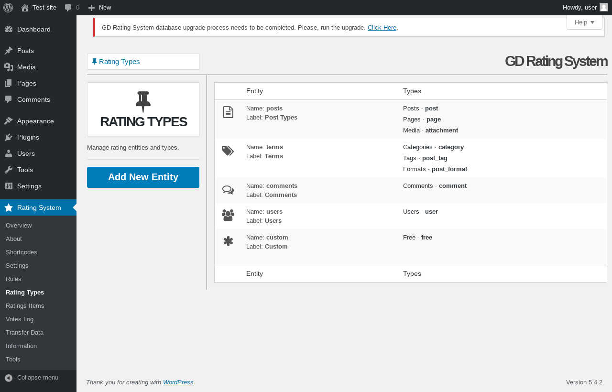Image resolution: width=612 pixels, height=392 pixels.
Task: Expand the Help dropdown panel
Action: (584, 22)
